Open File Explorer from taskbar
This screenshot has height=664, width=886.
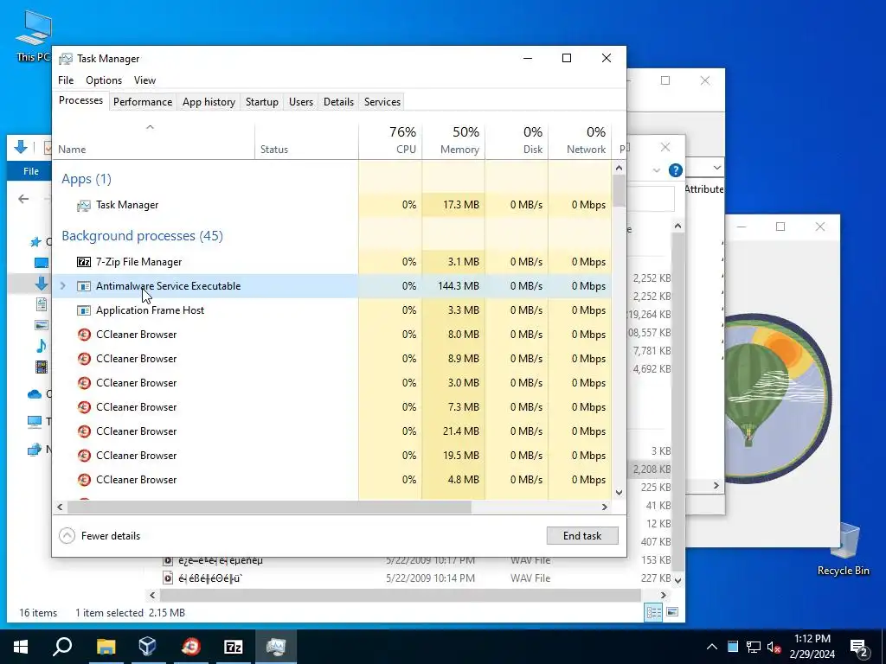pyautogui.click(x=106, y=647)
